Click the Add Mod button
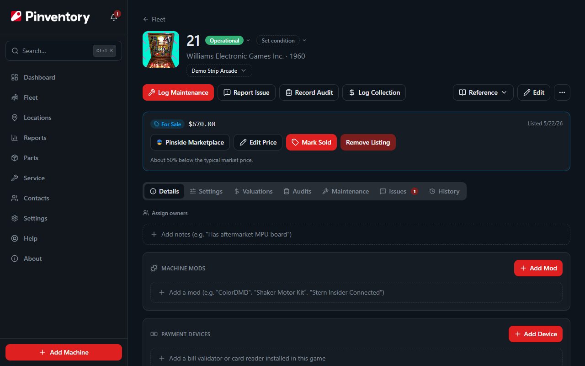Viewport: 585px width, 366px height. coord(538,268)
